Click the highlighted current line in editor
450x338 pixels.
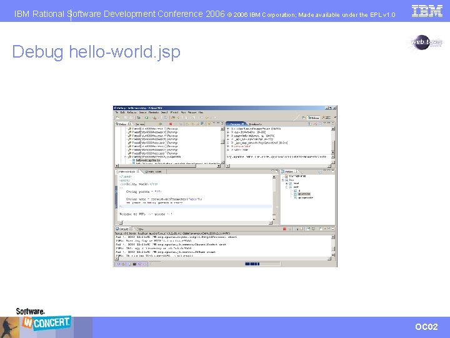pos(195,206)
